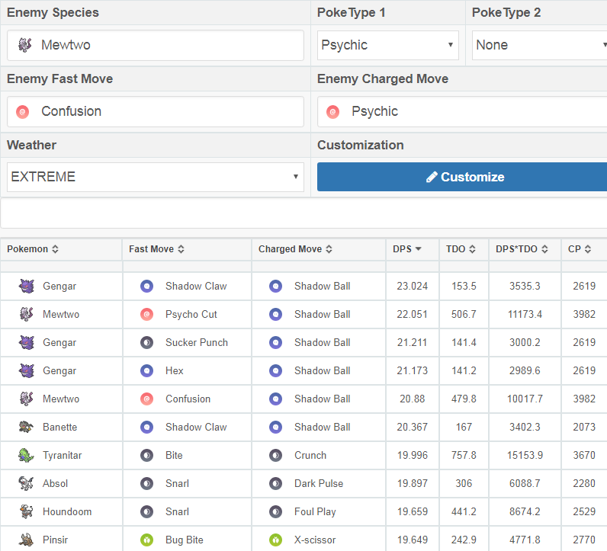
Task: Click the dark icon beside Foul Play
Action: tap(275, 512)
